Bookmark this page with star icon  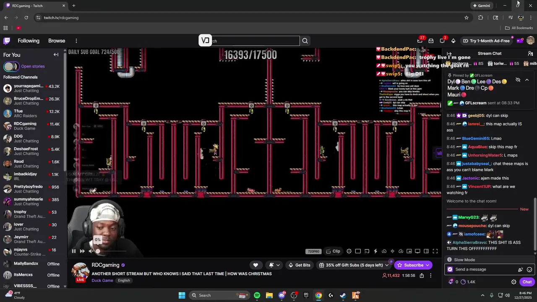tap(466, 18)
